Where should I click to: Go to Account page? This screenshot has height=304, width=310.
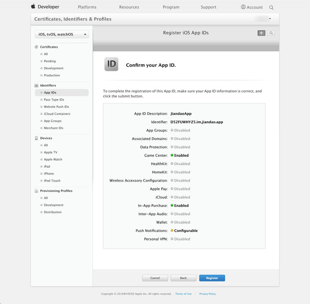[255, 7]
